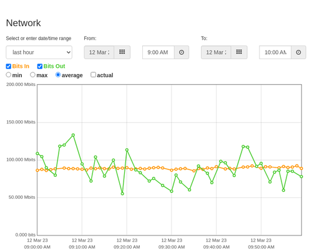Uncheck the Bits In checkbox

[9, 66]
